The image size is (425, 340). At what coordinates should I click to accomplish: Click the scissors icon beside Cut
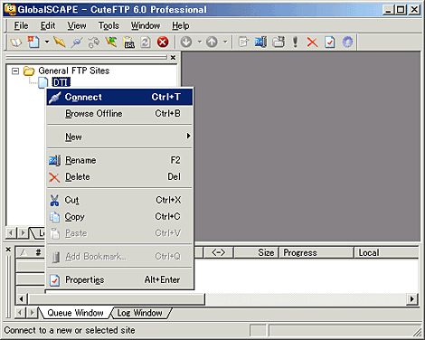click(54, 200)
